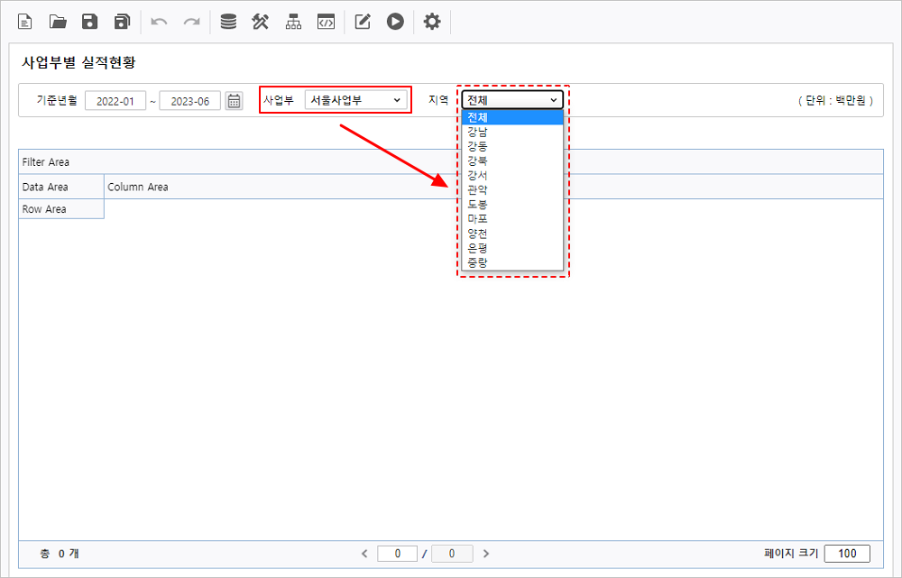Expand the 사업부 dropdown
This screenshot has width=902, height=578.
tap(355, 100)
